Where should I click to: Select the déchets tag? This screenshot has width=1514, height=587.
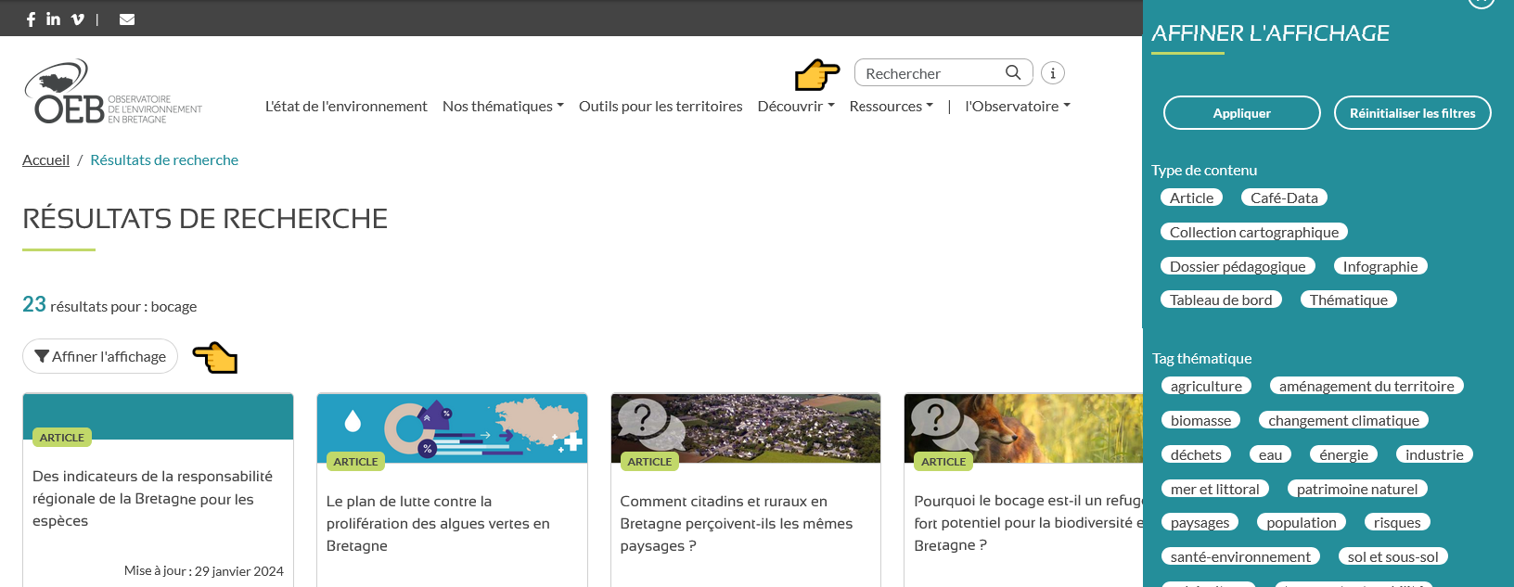(x=1196, y=454)
